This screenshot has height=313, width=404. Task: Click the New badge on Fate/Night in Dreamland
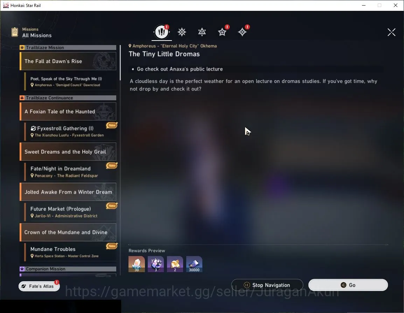(x=112, y=165)
